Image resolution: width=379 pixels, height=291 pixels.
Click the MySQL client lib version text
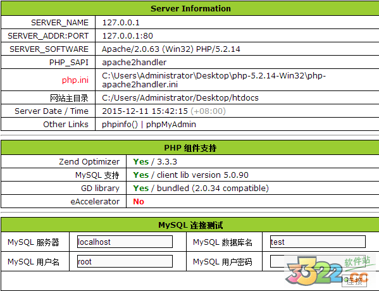click(202, 175)
